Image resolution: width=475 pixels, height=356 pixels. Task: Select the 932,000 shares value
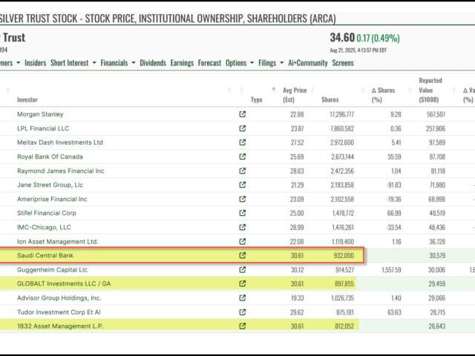(x=344, y=255)
